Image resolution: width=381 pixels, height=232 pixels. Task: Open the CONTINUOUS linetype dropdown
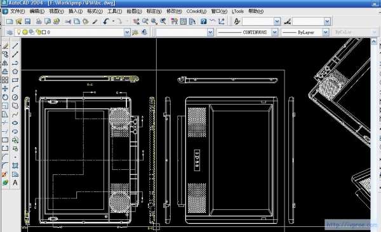(x=274, y=32)
